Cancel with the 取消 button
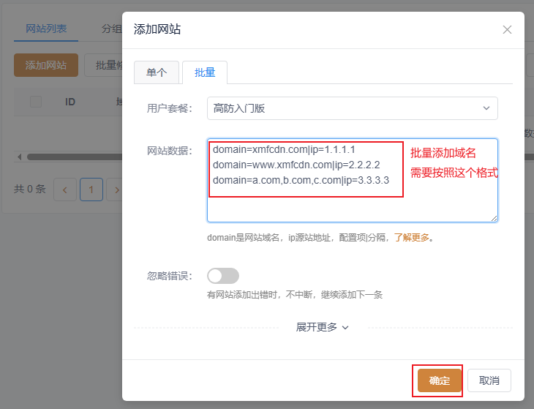The image size is (534, 409). [x=489, y=380]
